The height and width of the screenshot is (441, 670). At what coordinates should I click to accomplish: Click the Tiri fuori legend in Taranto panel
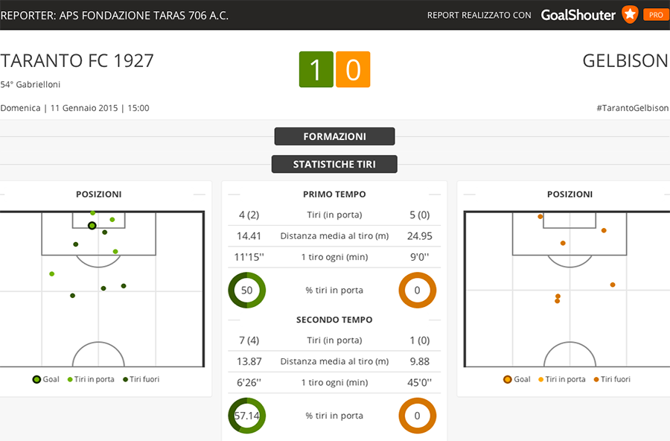point(141,379)
